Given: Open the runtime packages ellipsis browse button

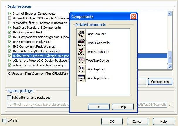Looking at the screenshot, I should (x=171, y=105).
